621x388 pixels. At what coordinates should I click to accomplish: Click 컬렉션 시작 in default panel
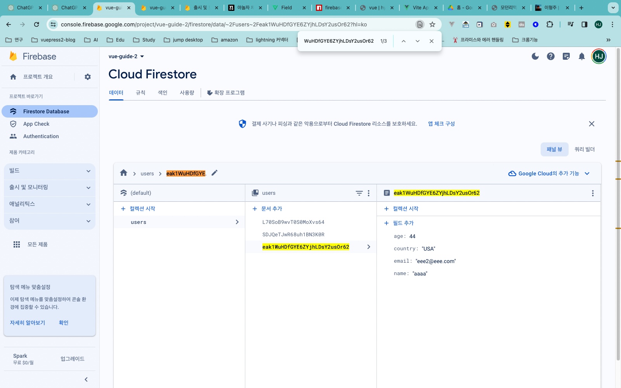[x=138, y=209]
